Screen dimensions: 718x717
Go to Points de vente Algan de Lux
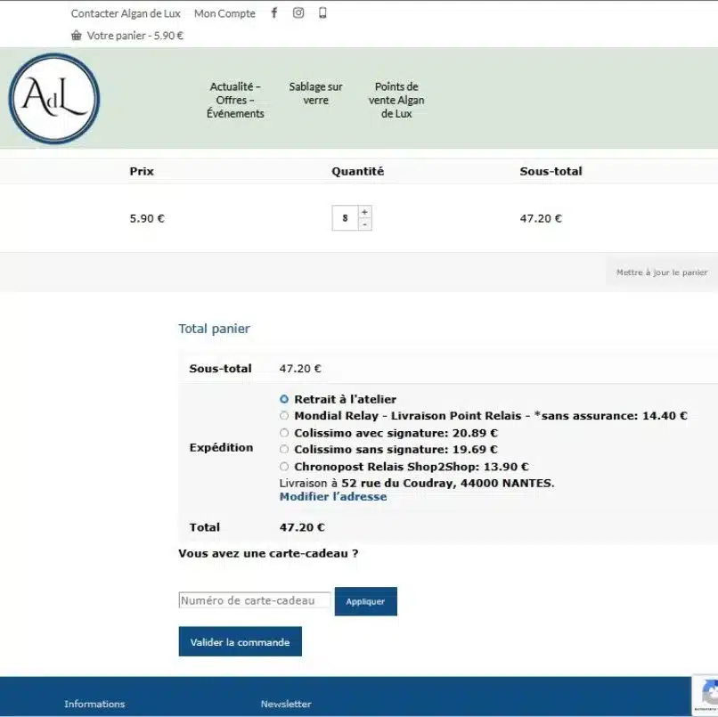coord(396,100)
